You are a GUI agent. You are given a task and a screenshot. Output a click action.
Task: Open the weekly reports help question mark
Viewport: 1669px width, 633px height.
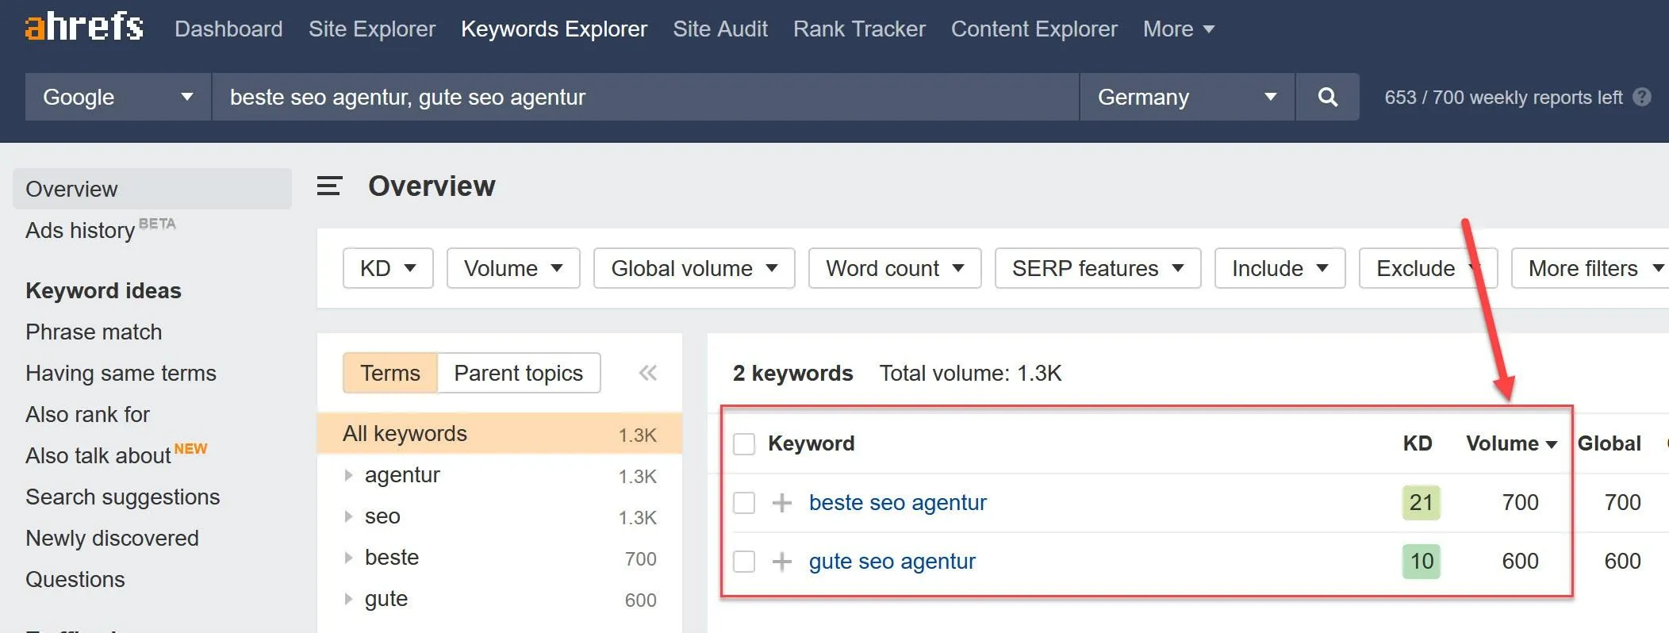[x=1642, y=97]
